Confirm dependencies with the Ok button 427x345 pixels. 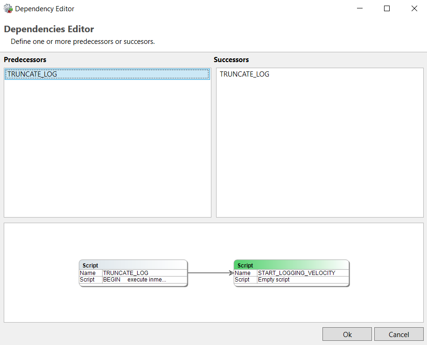coord(347,334)
